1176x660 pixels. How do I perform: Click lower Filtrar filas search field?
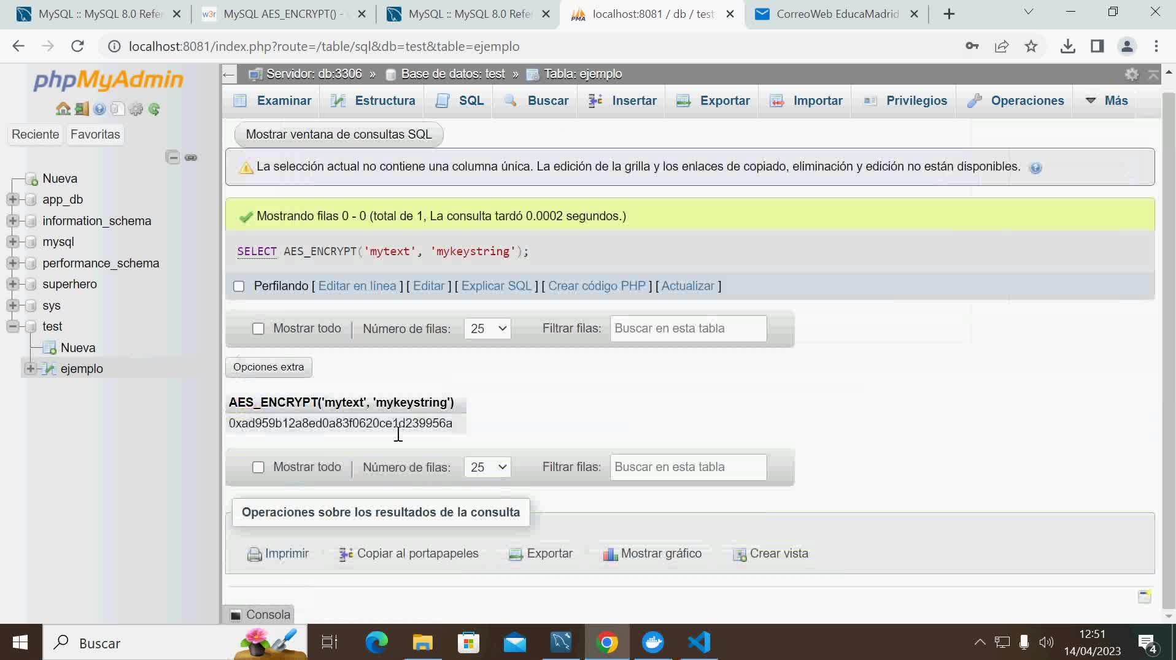(688, 467)
